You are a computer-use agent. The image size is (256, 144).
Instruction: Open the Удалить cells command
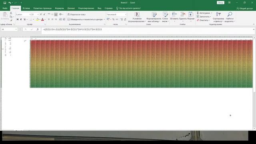[183, 17]
